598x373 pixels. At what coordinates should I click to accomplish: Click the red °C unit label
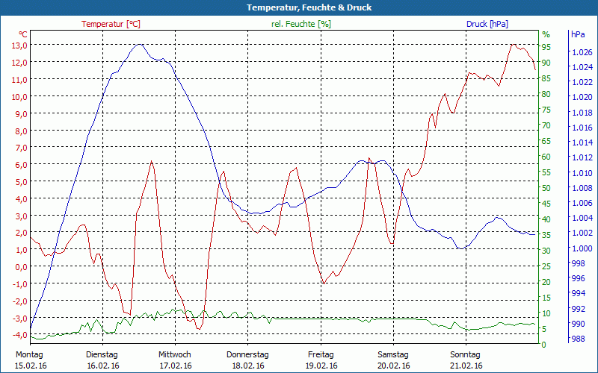23,34
